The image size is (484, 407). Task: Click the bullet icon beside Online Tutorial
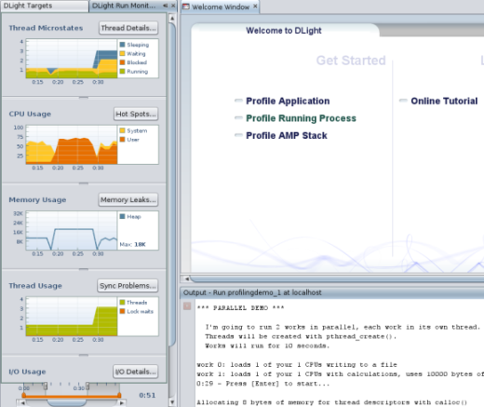403,101
